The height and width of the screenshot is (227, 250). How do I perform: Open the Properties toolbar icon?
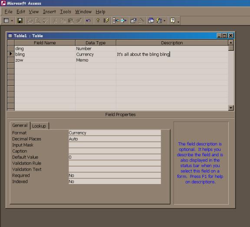tap(133, 21)
